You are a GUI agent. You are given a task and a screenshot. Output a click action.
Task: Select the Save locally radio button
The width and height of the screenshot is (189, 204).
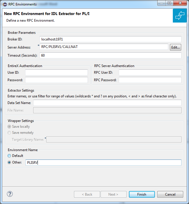[x=9, y=127]
